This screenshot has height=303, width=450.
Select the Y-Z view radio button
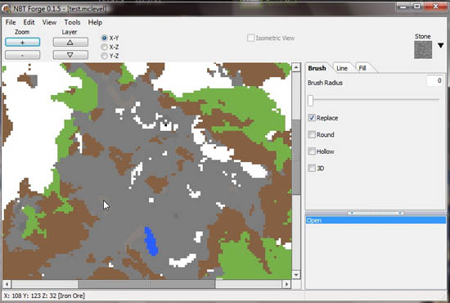pos(104,56)
